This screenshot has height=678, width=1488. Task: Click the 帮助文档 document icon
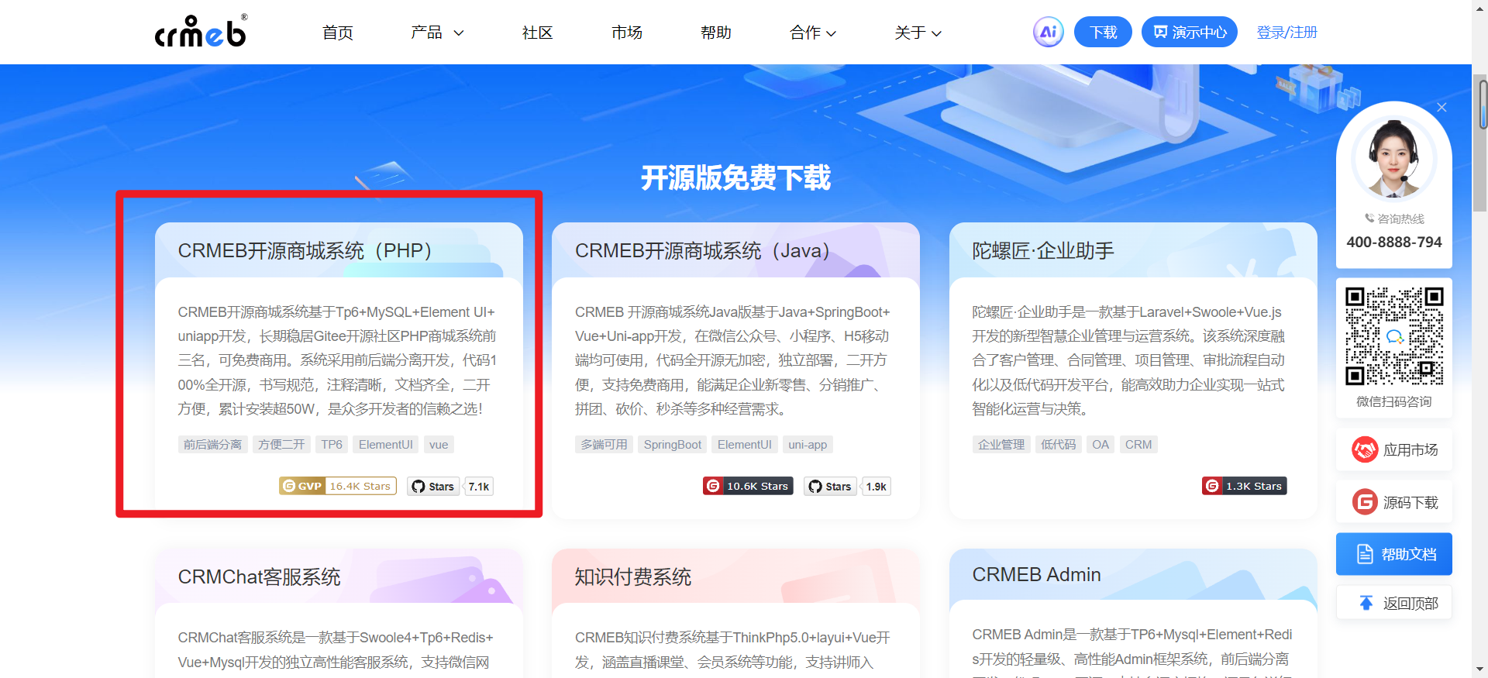point(1365,554)
